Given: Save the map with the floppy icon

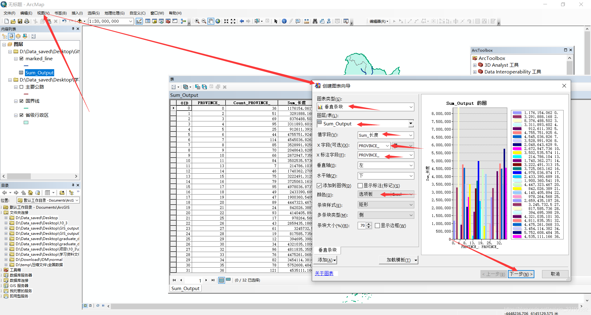Looking at the screenshot, I should 20,21.
